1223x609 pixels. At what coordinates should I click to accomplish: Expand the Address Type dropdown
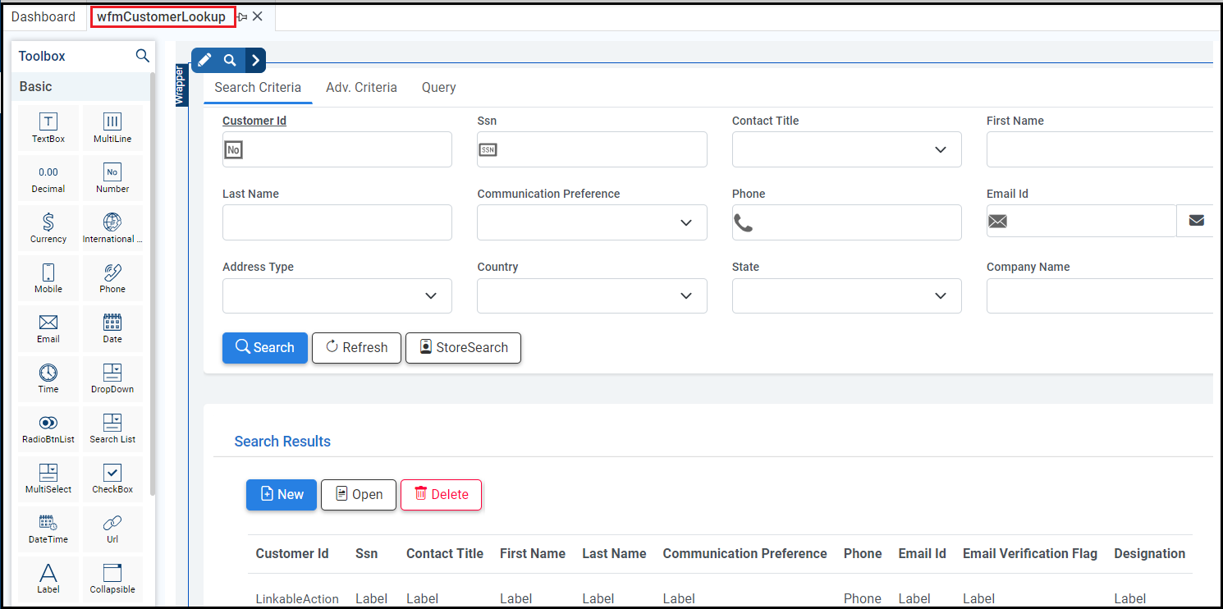coord(337,295)
